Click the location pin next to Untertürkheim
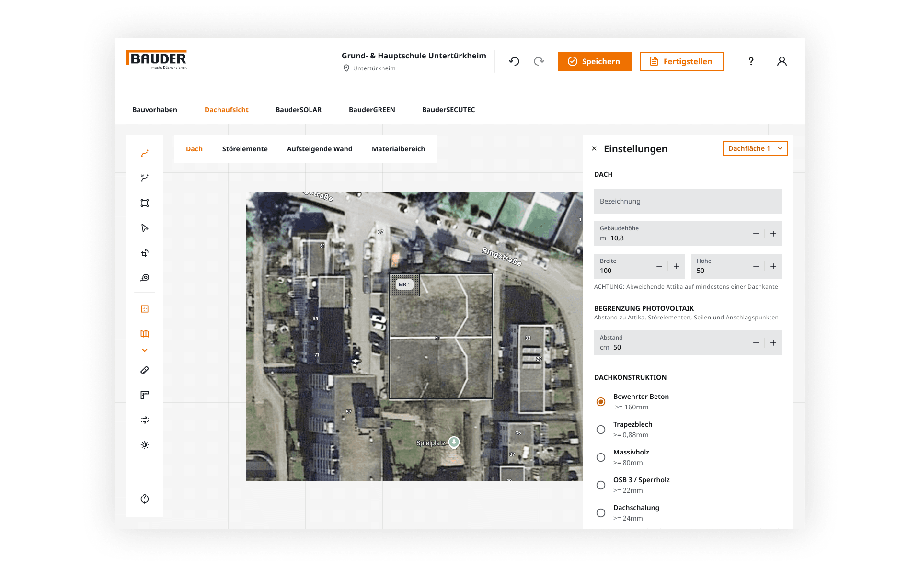Image resolution: width=920 pixels, height=567 pixels. 346,68
